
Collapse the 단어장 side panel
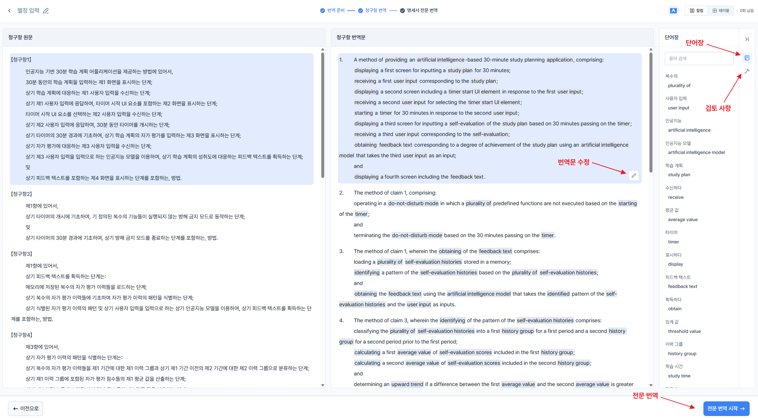[x=747, y=39]
